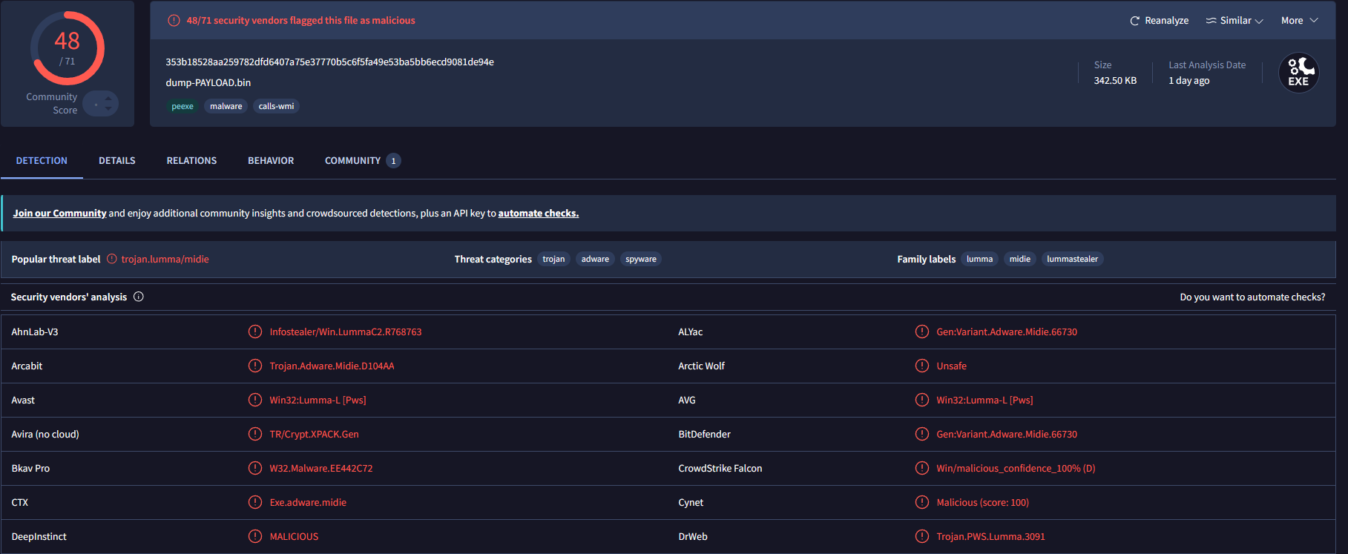Click the alert icon beside the 48/71 flagged message
The image size is (1348, 554).
[x=174, y=21]
